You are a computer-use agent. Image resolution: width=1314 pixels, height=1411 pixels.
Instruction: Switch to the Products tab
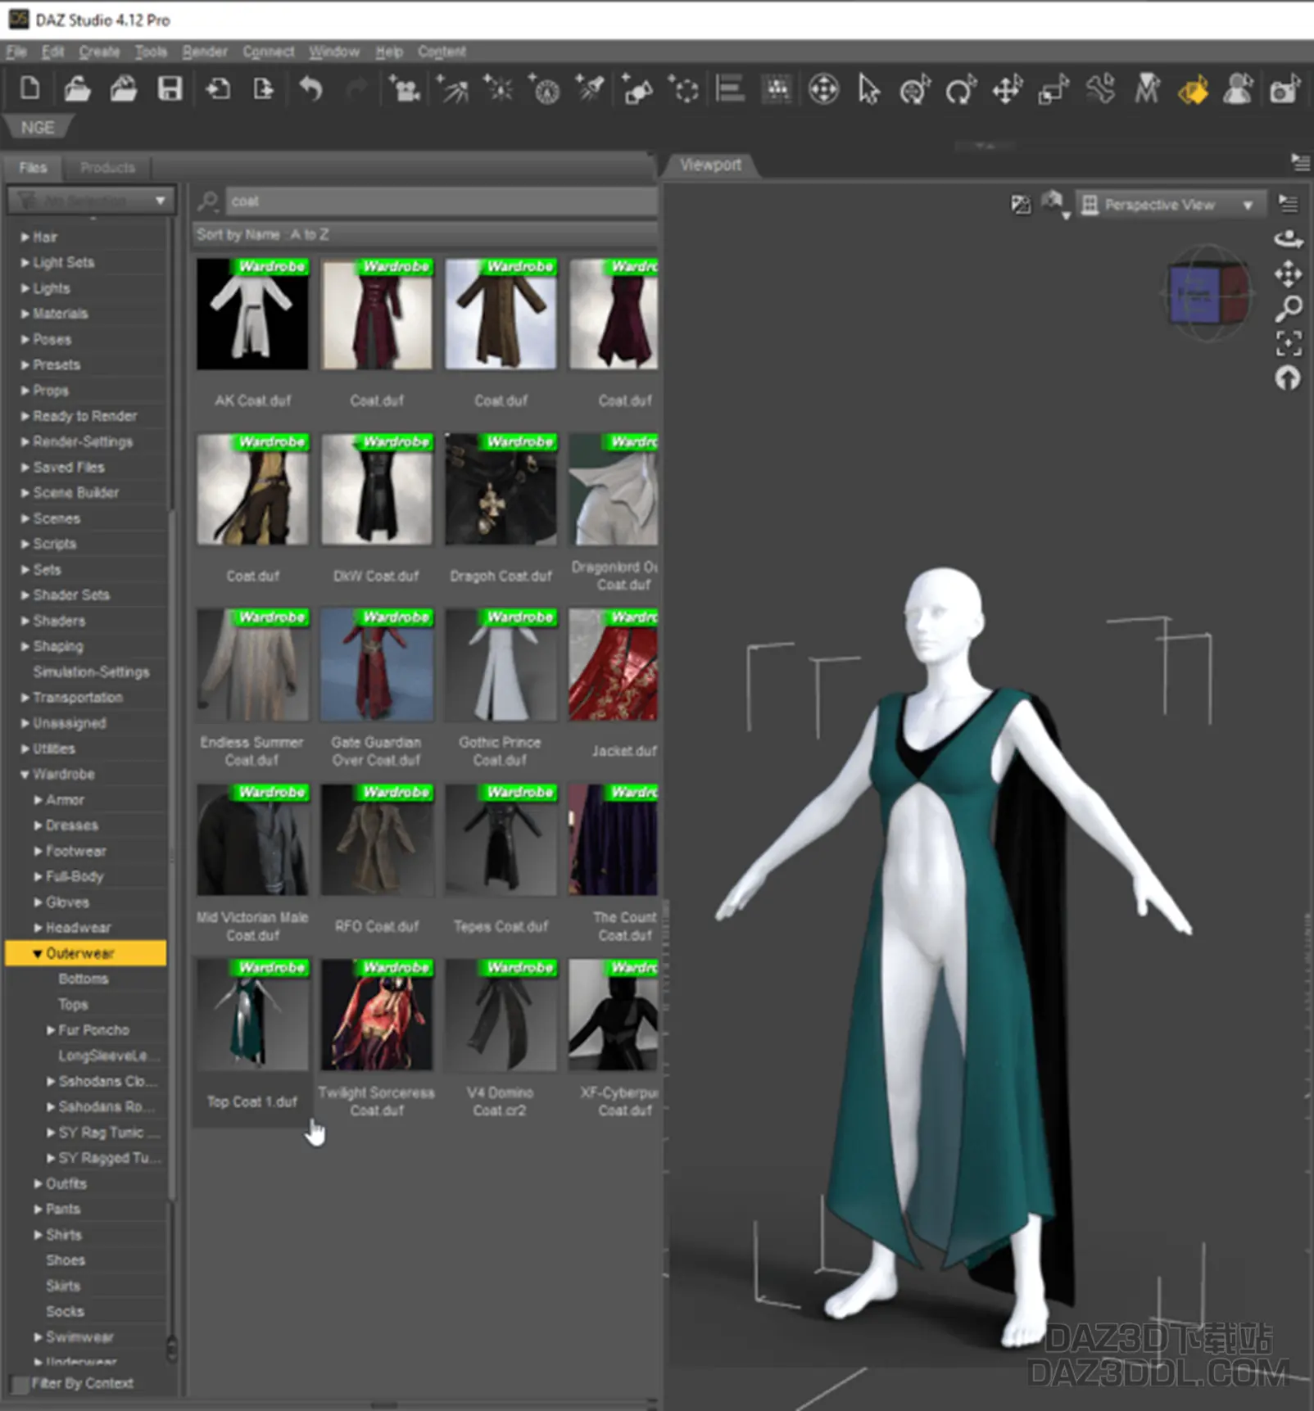coord(107,168)
